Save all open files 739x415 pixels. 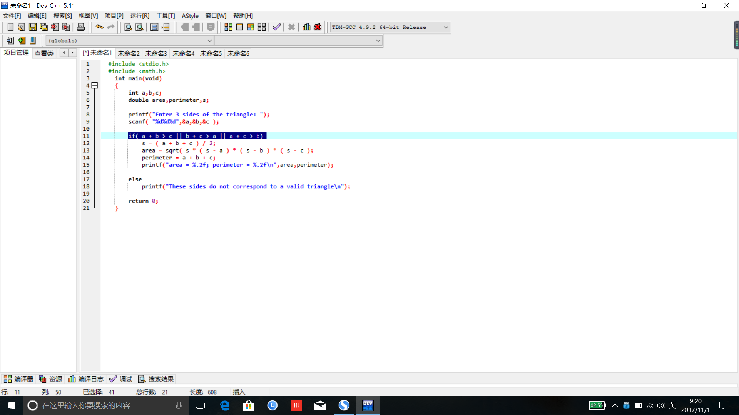(x=44, y=27)
